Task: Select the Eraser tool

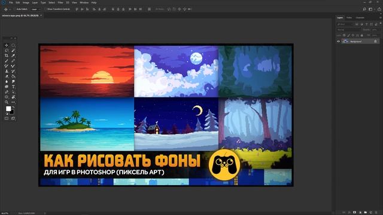Action: click(x=7, y=76)
